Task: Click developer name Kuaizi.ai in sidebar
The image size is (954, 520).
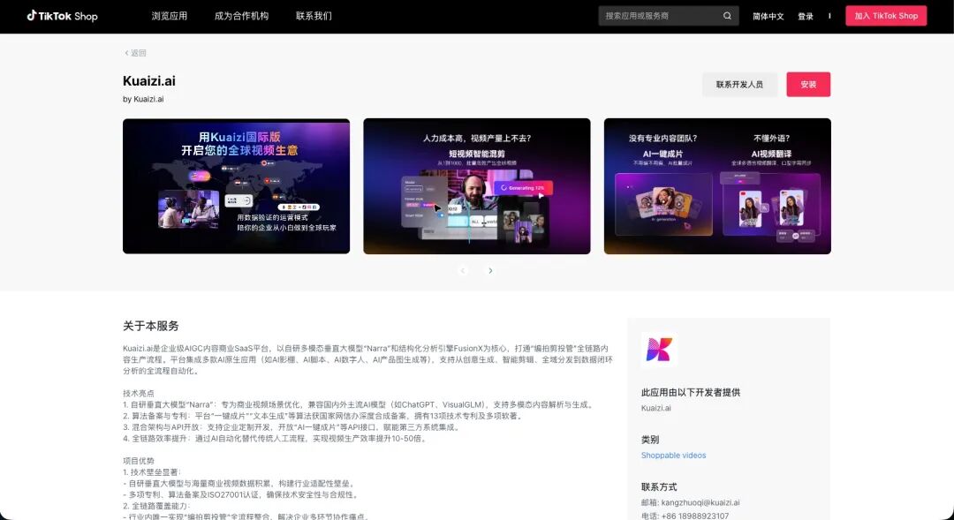Action: (x=655, y=408)
